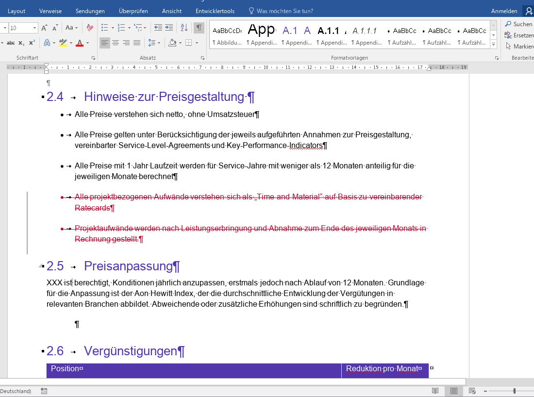Image resolution: width=534 pixels, height=397 pixels.
Task: Apply the large App Appendix style
Action: tap(262, 35)
